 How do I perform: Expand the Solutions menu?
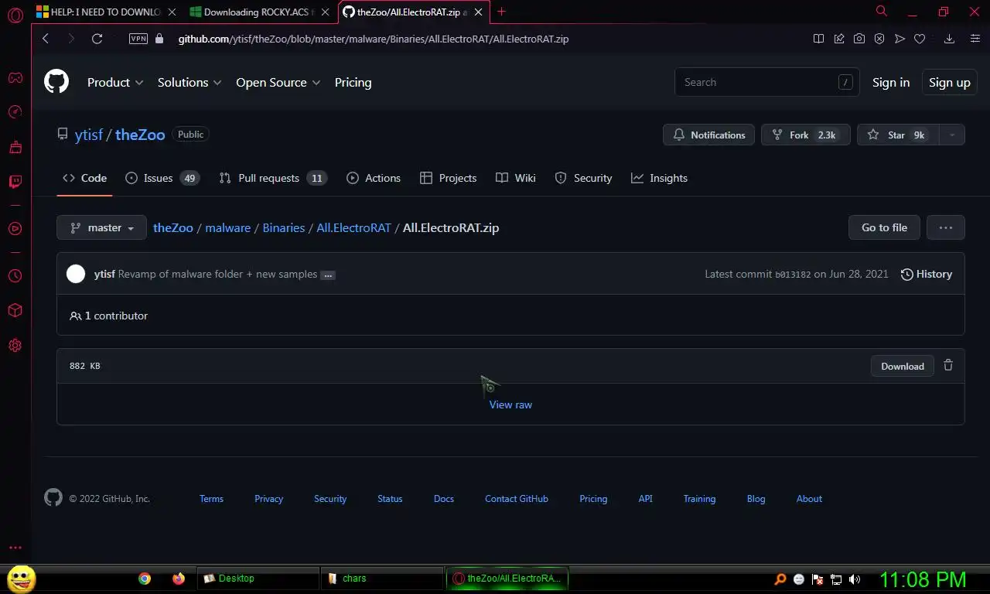click(189, 82)
